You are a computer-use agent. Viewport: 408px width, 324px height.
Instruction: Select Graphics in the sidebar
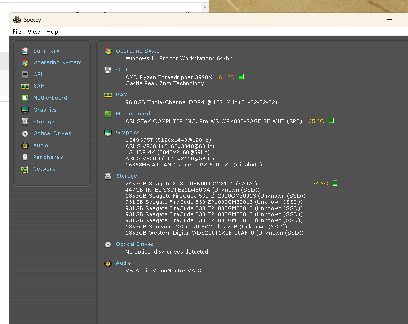click(x=45, y=110)
